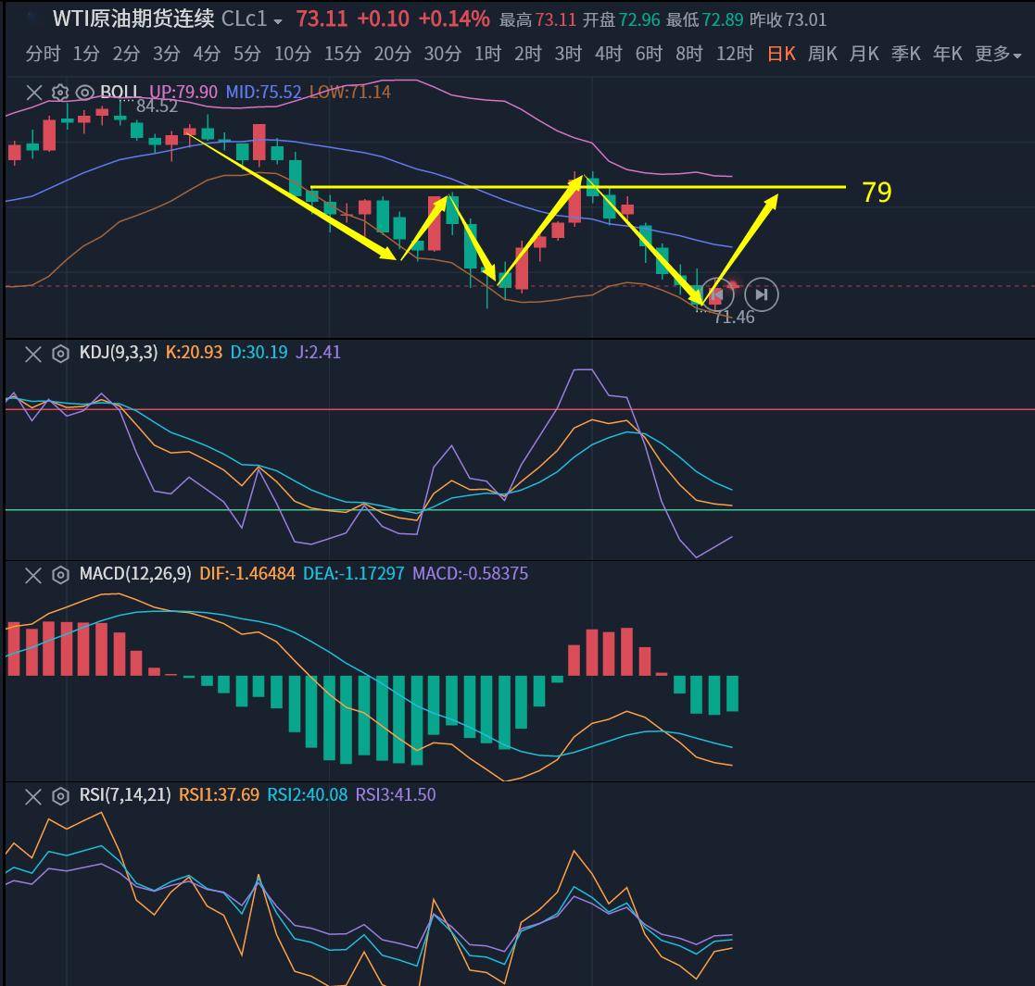
Task: Select the 1时 timeframe
Action: click(487, 54)
